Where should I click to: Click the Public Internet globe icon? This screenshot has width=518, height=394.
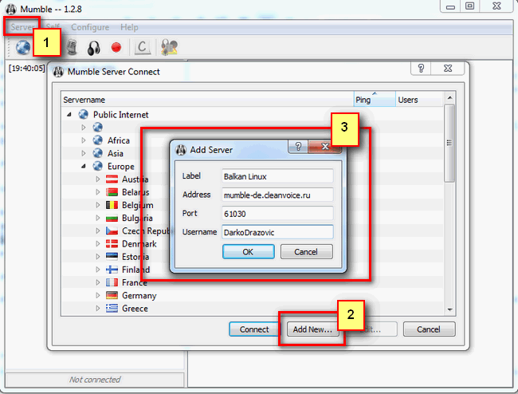pyautogui.click(x=83, y=114)
